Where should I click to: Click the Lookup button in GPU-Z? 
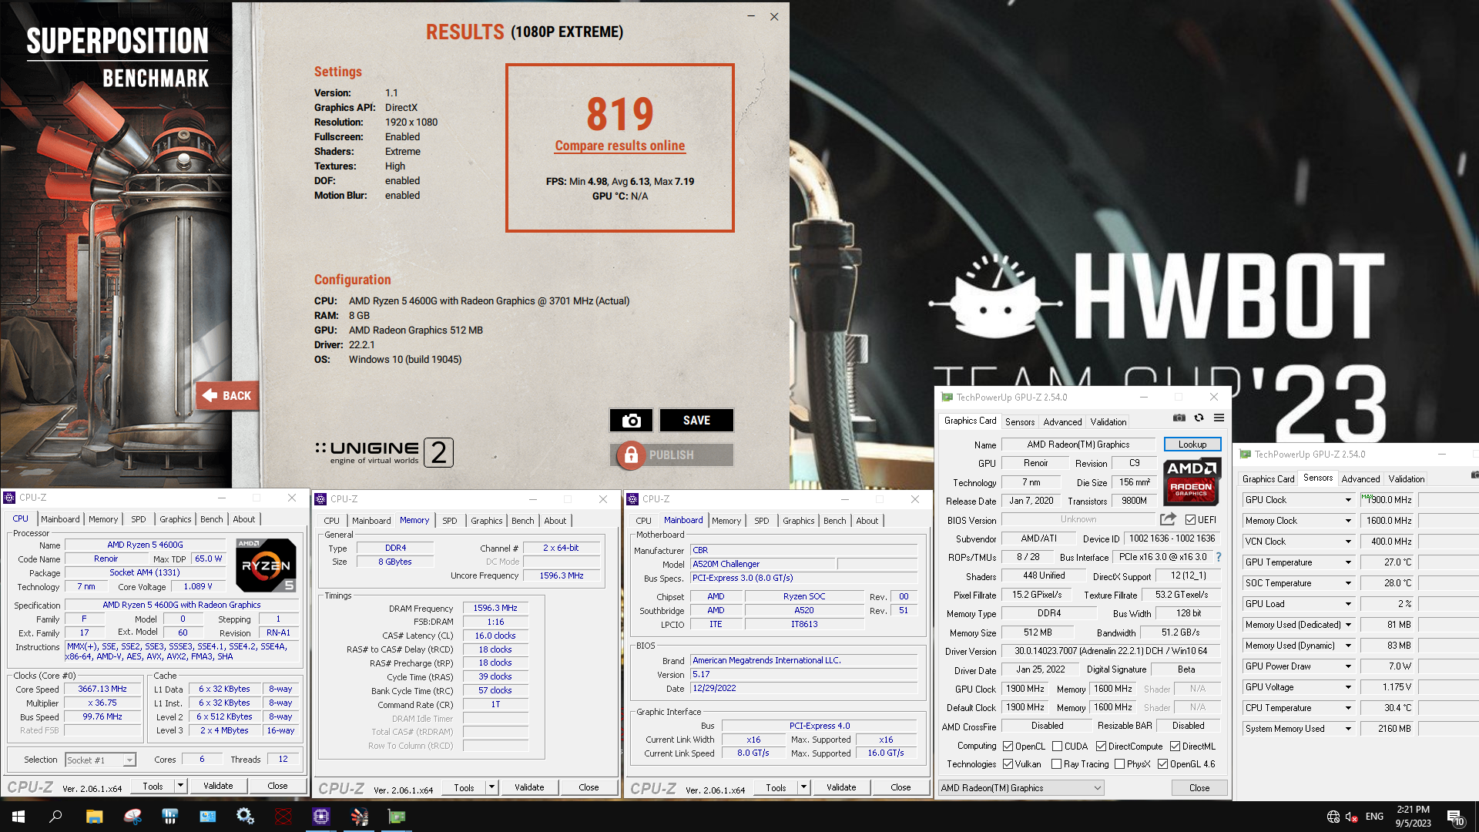point(1192,445)
